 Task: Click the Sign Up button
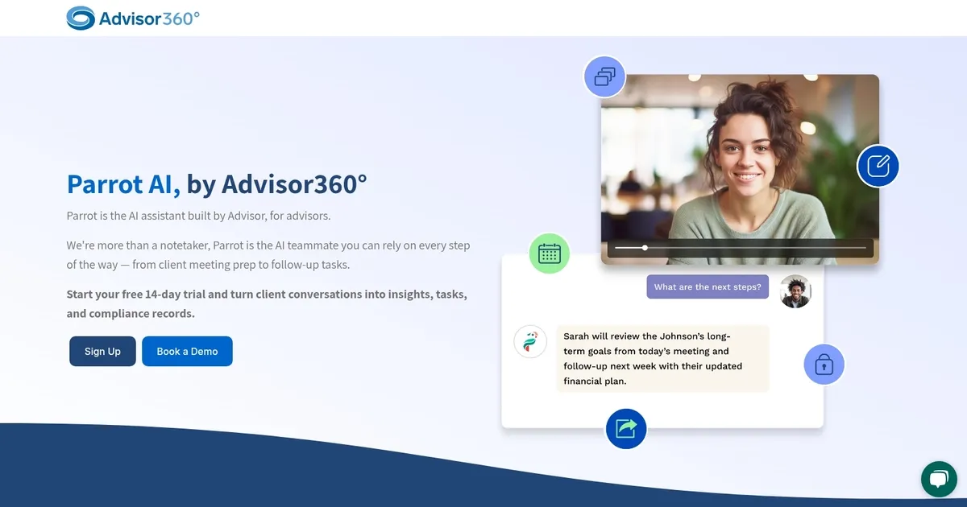(x=102, y=351)
